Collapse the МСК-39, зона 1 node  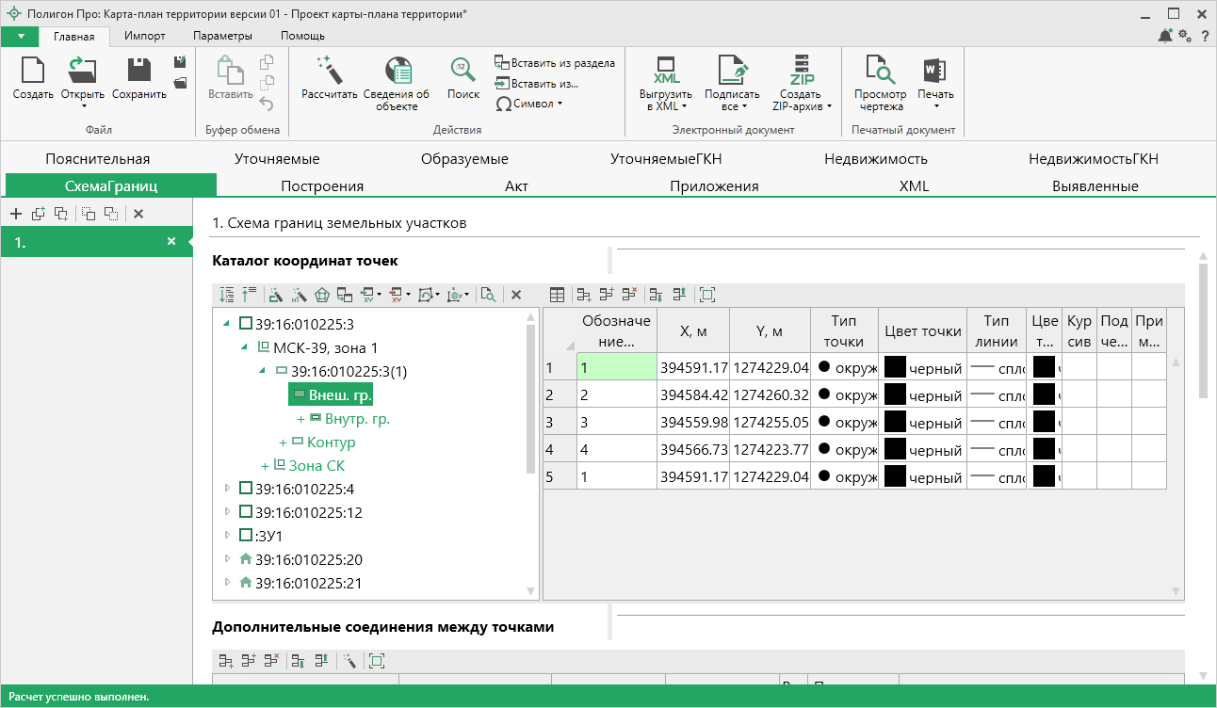[245, 347]
